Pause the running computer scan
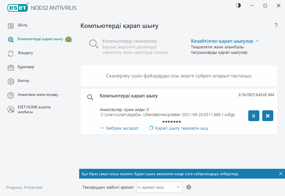Image resolution: width=285 pixels, height=196 pixels. 254,116
